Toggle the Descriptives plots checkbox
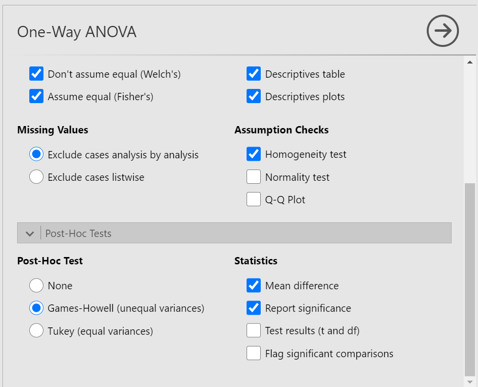Image resolution: width=478 pixels, height=387 pixels. click(253, 96)
